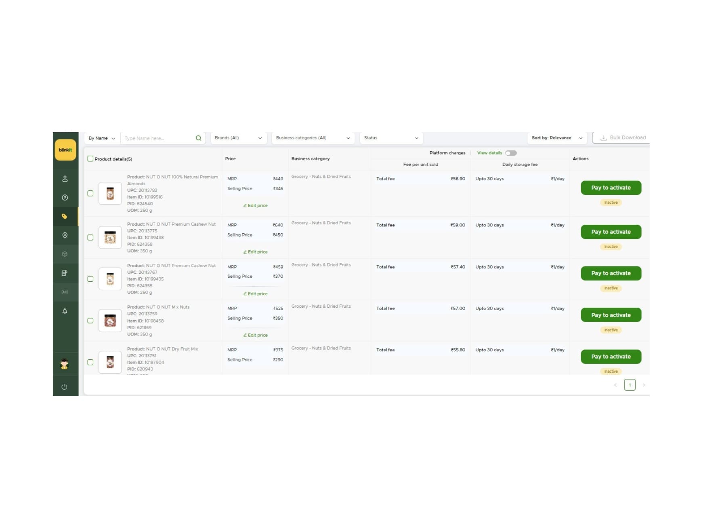Open the notifications bell icon

(65, 311)
